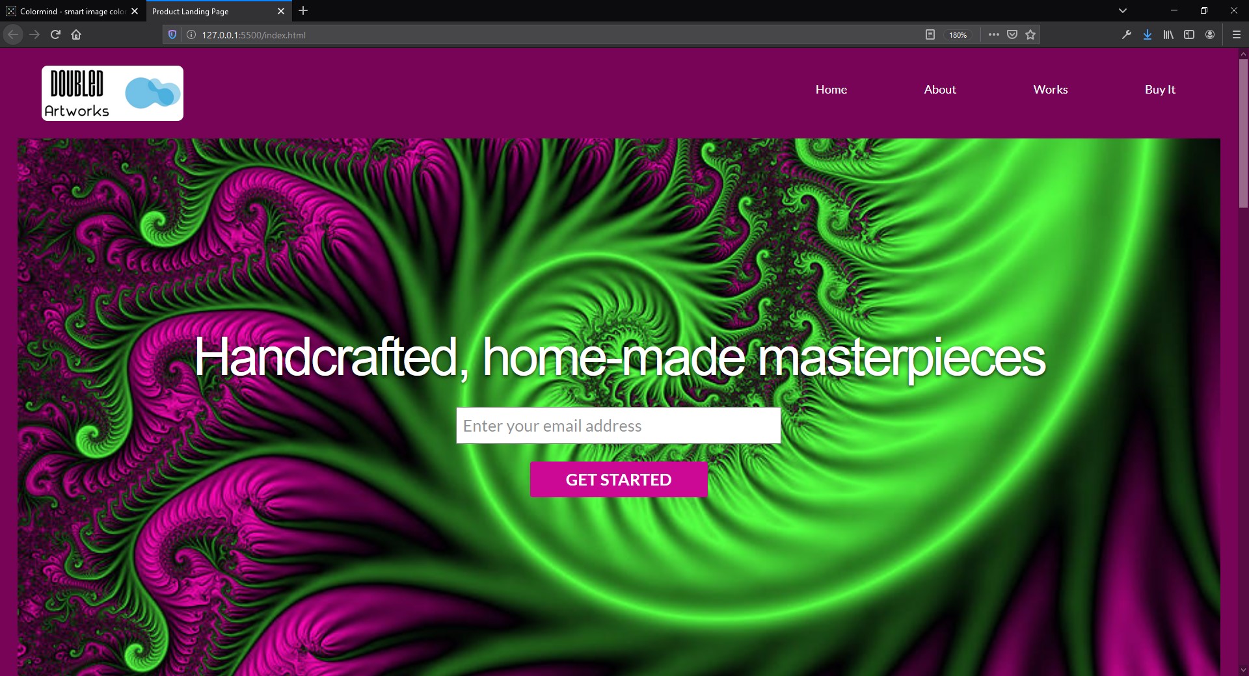Screen dimensions: 1249x676
Task: Toggle reader view icon in address bar
Action: coord(930,34)
